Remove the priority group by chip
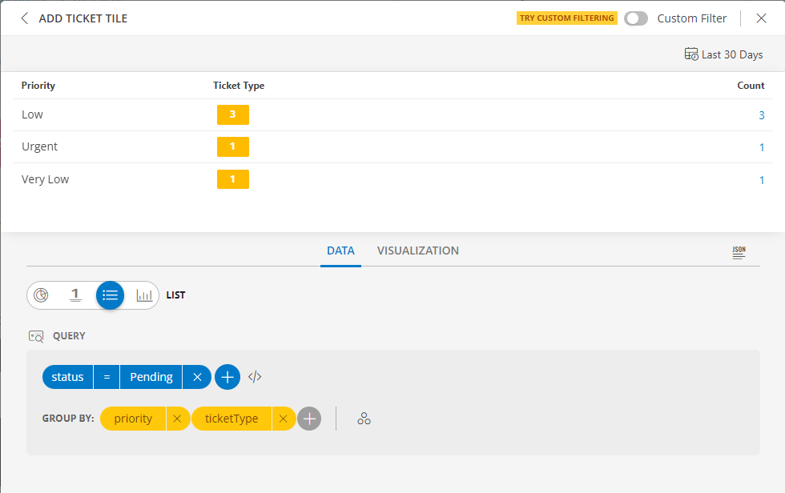 click(176, 418)
